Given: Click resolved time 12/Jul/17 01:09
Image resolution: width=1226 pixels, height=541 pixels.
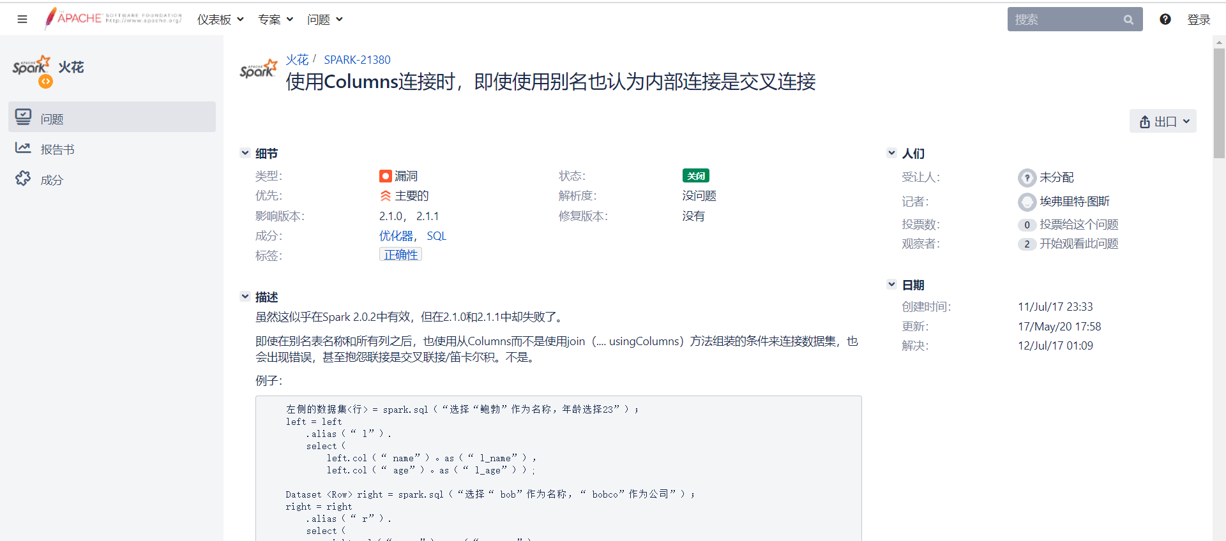Looking at the screenshot, I should point(1056,346).
